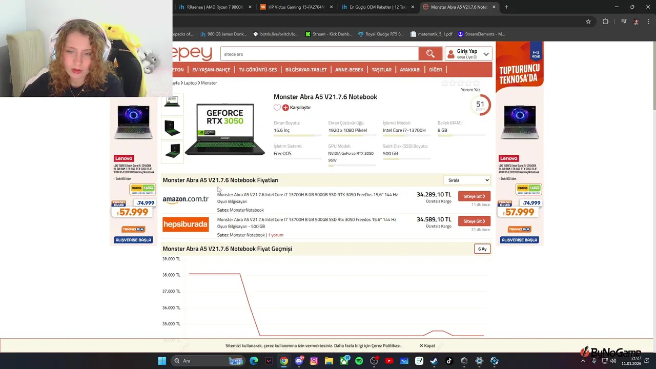The width and height of the screenshot is (656, 369).
Task: Click Siteye Git for hepsiburada offer
Action: [474, 221]
